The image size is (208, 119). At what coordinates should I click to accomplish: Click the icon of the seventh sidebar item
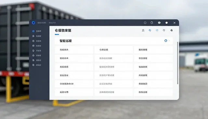[x=33, y=60]
